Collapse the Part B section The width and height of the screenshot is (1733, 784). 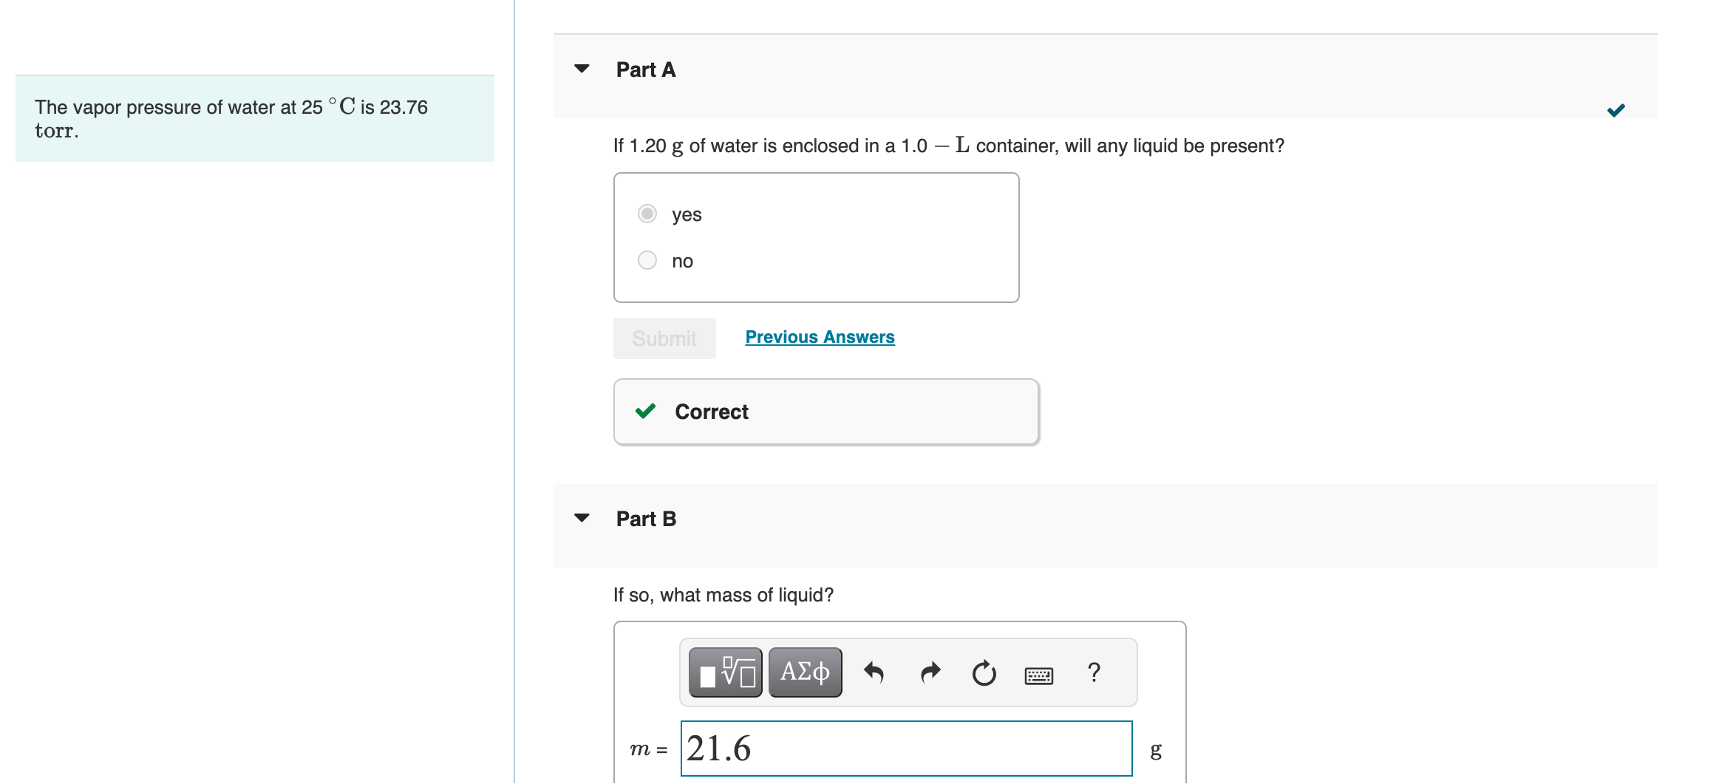[x=583, y=518]
